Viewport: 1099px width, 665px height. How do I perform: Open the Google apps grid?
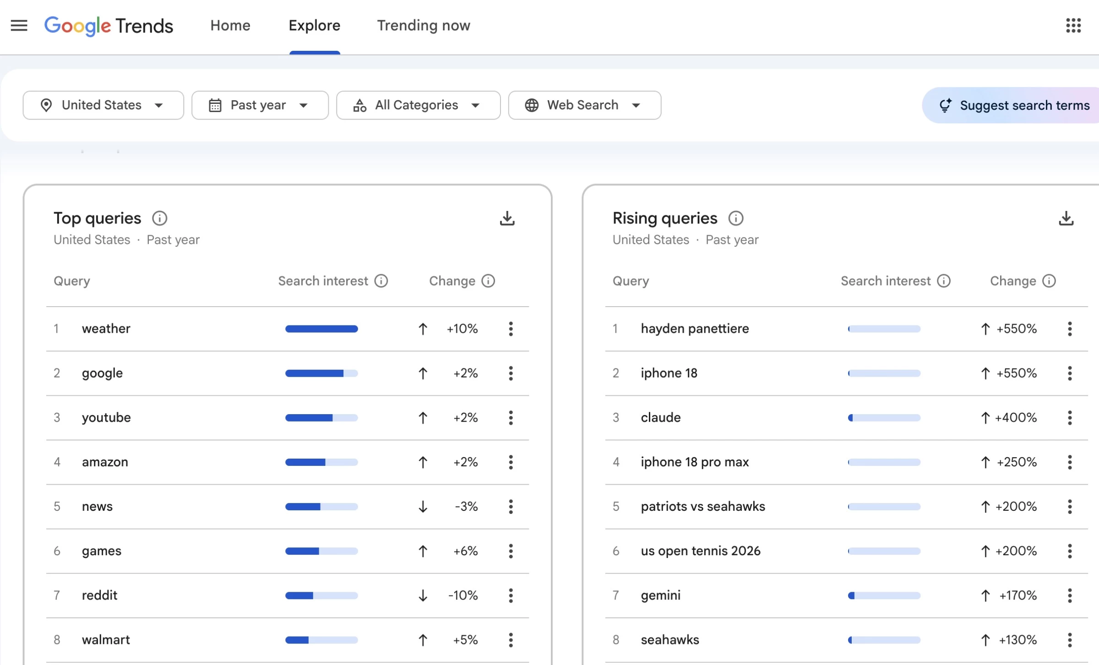pyautogui.click(x=1073, y=26)
